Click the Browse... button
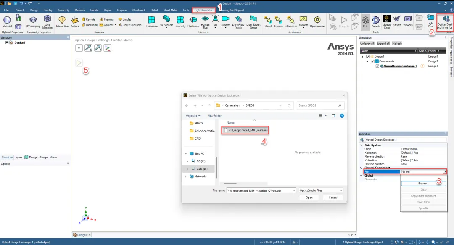Screen dimensions: 454x245 click(x=423, y=183)
